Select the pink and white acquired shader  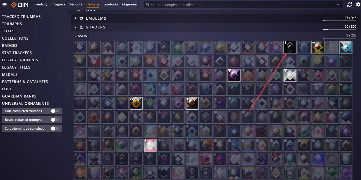(x=150, y=145)
